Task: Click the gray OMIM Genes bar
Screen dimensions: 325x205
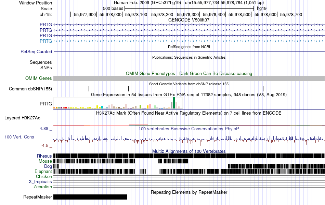Action: 189,78
